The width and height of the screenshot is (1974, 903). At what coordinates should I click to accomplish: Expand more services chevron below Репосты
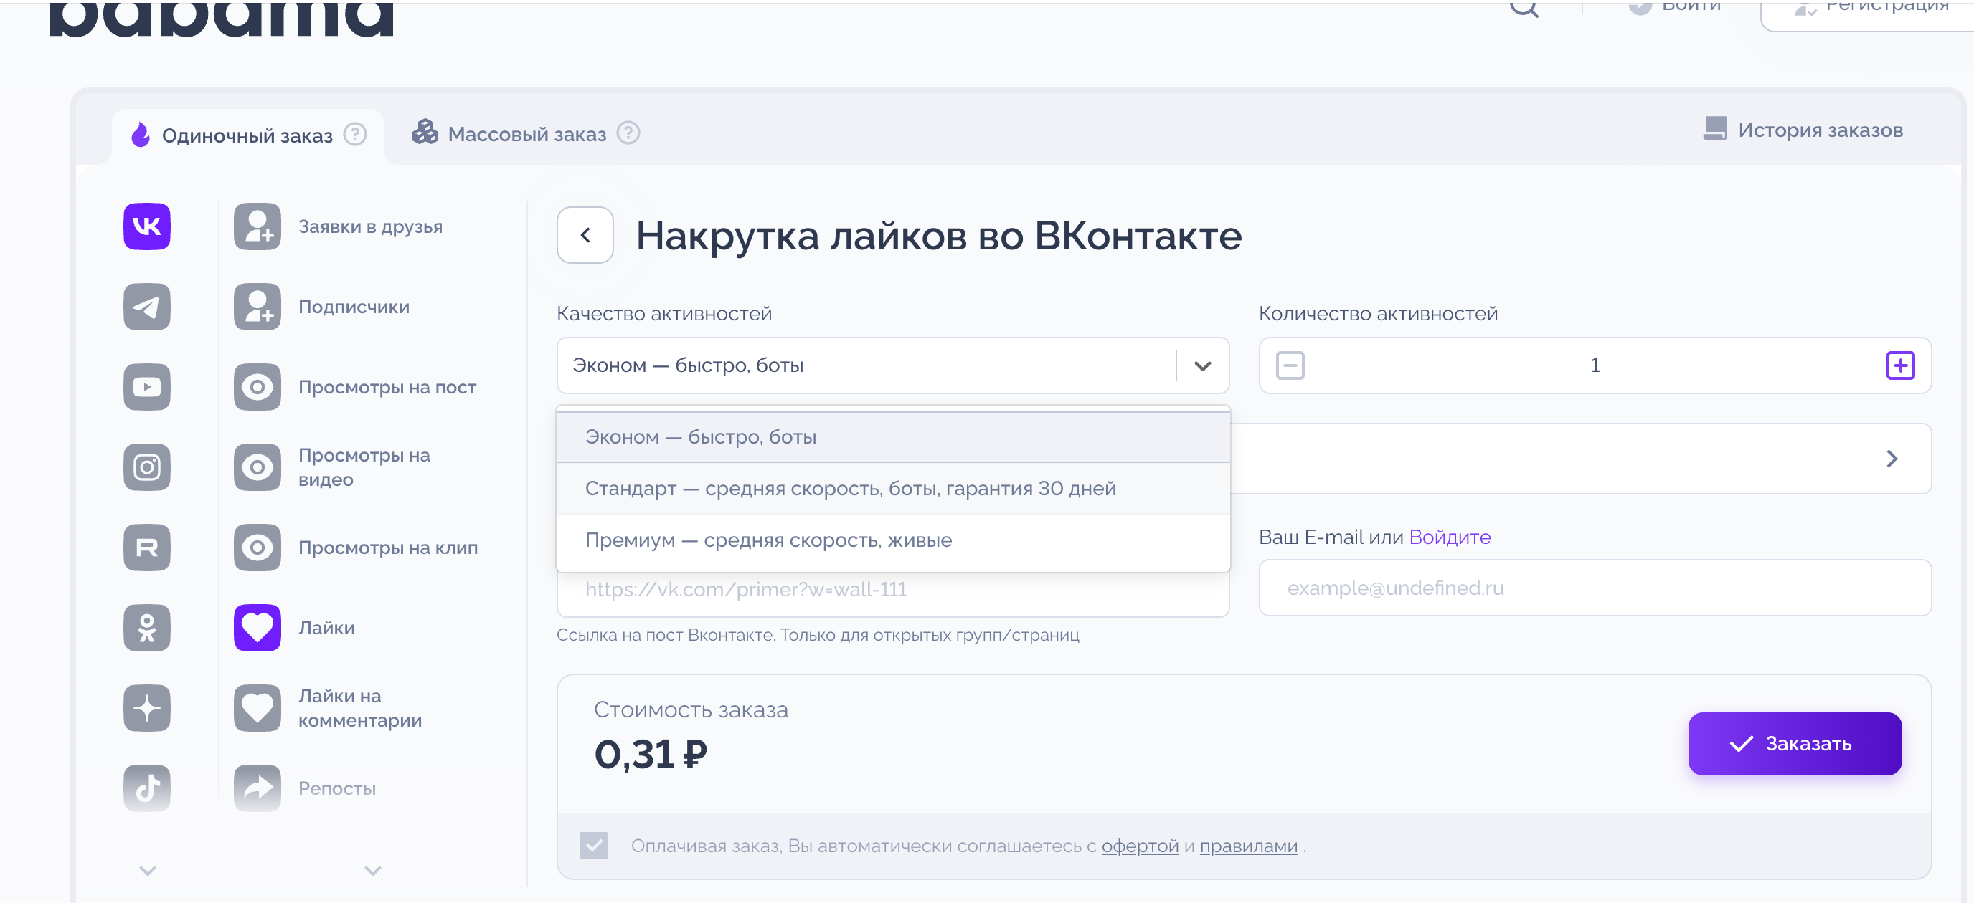[x=373, y=871]
